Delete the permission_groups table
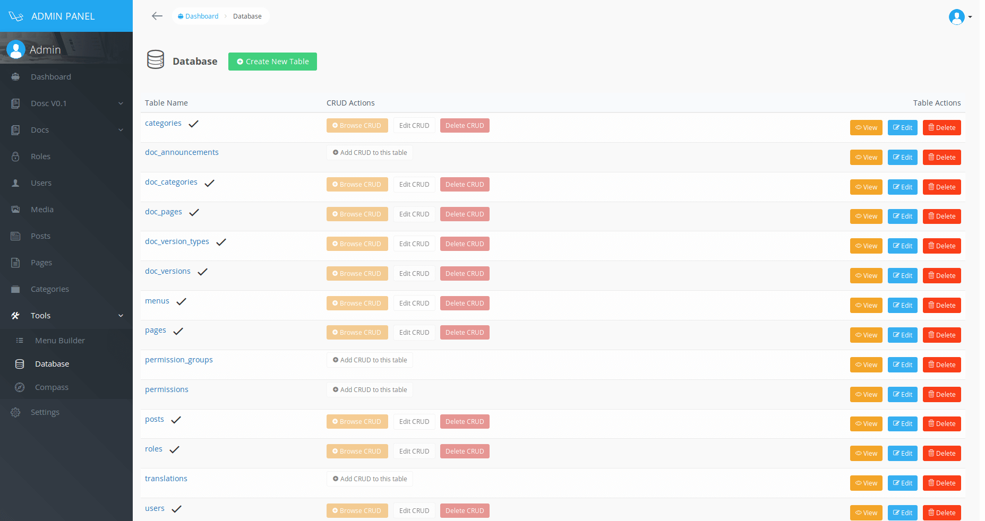The image size is (985, 521). 942,365
